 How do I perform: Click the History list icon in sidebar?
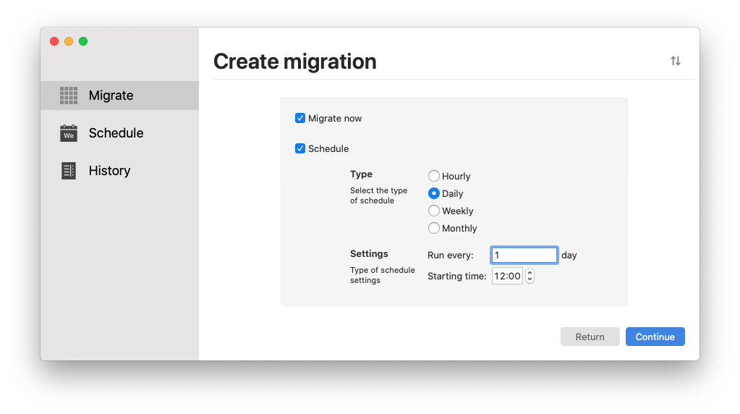click(x=69, y=171)
